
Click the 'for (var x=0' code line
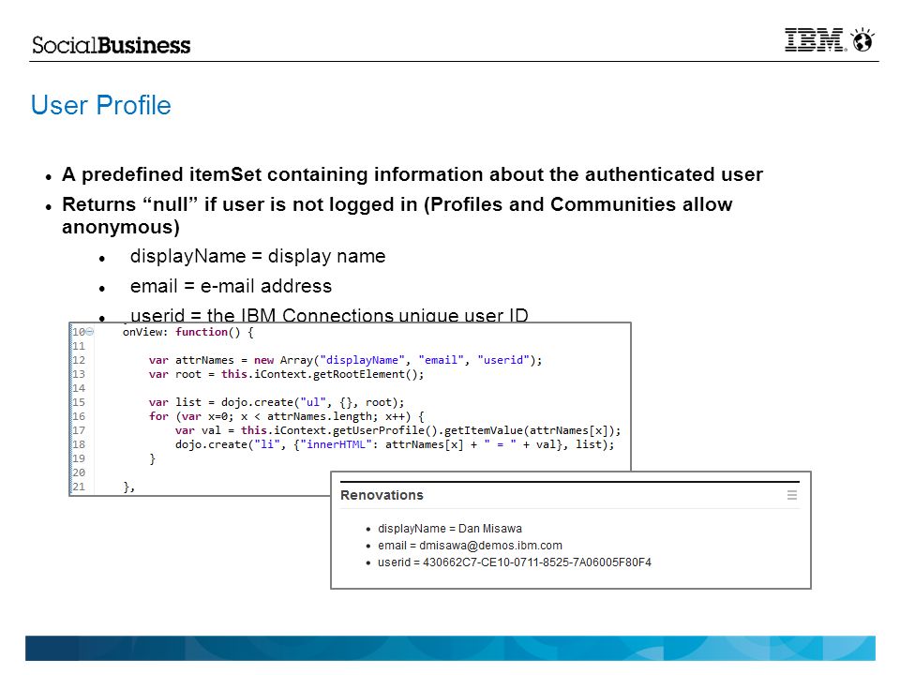point(287,416)
